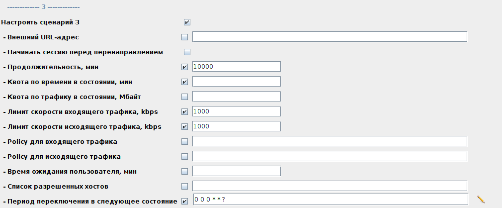Tick 'Начинать сессию перед перенаправлением' checkbox
Viewport: 502px width, 208px height.
coord(187,52)
